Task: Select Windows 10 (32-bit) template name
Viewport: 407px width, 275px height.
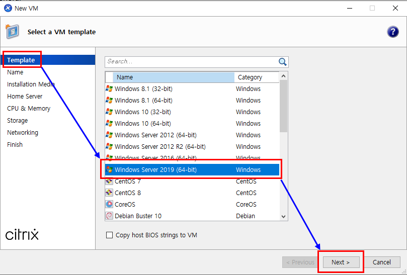Action: [143, 112]
